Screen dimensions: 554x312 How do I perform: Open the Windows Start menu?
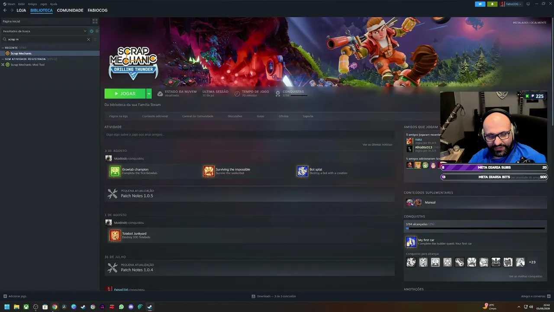pos(7,307)
